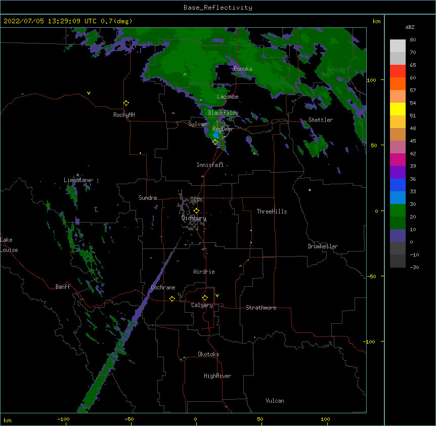Click the dBZ legend heading

[410, 27]
